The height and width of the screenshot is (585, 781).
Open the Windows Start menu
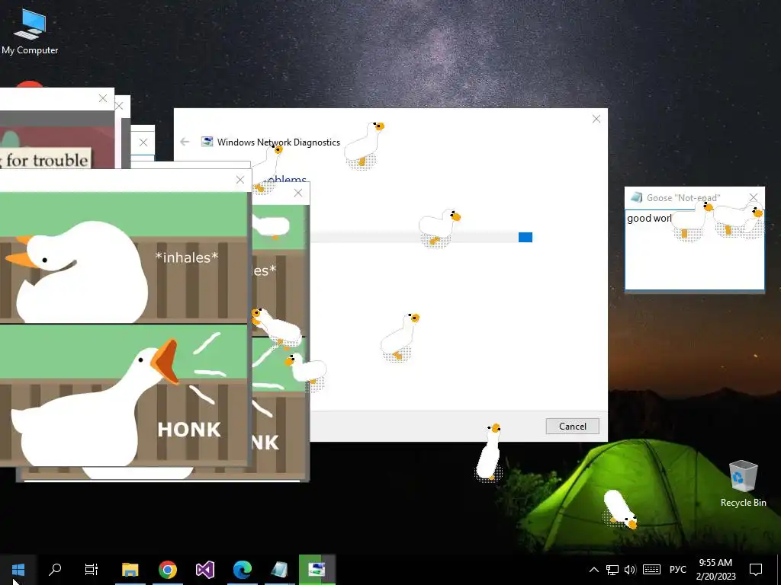click(x=18, y=570)
